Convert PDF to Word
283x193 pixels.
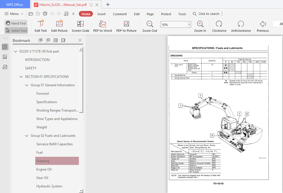[102, 26]
